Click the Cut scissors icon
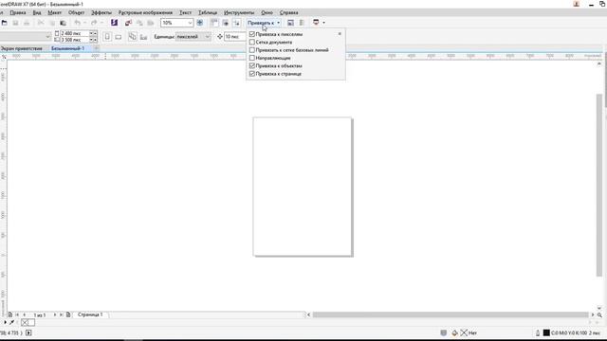Viewport: 607px width, 341px height. [41, 23]
